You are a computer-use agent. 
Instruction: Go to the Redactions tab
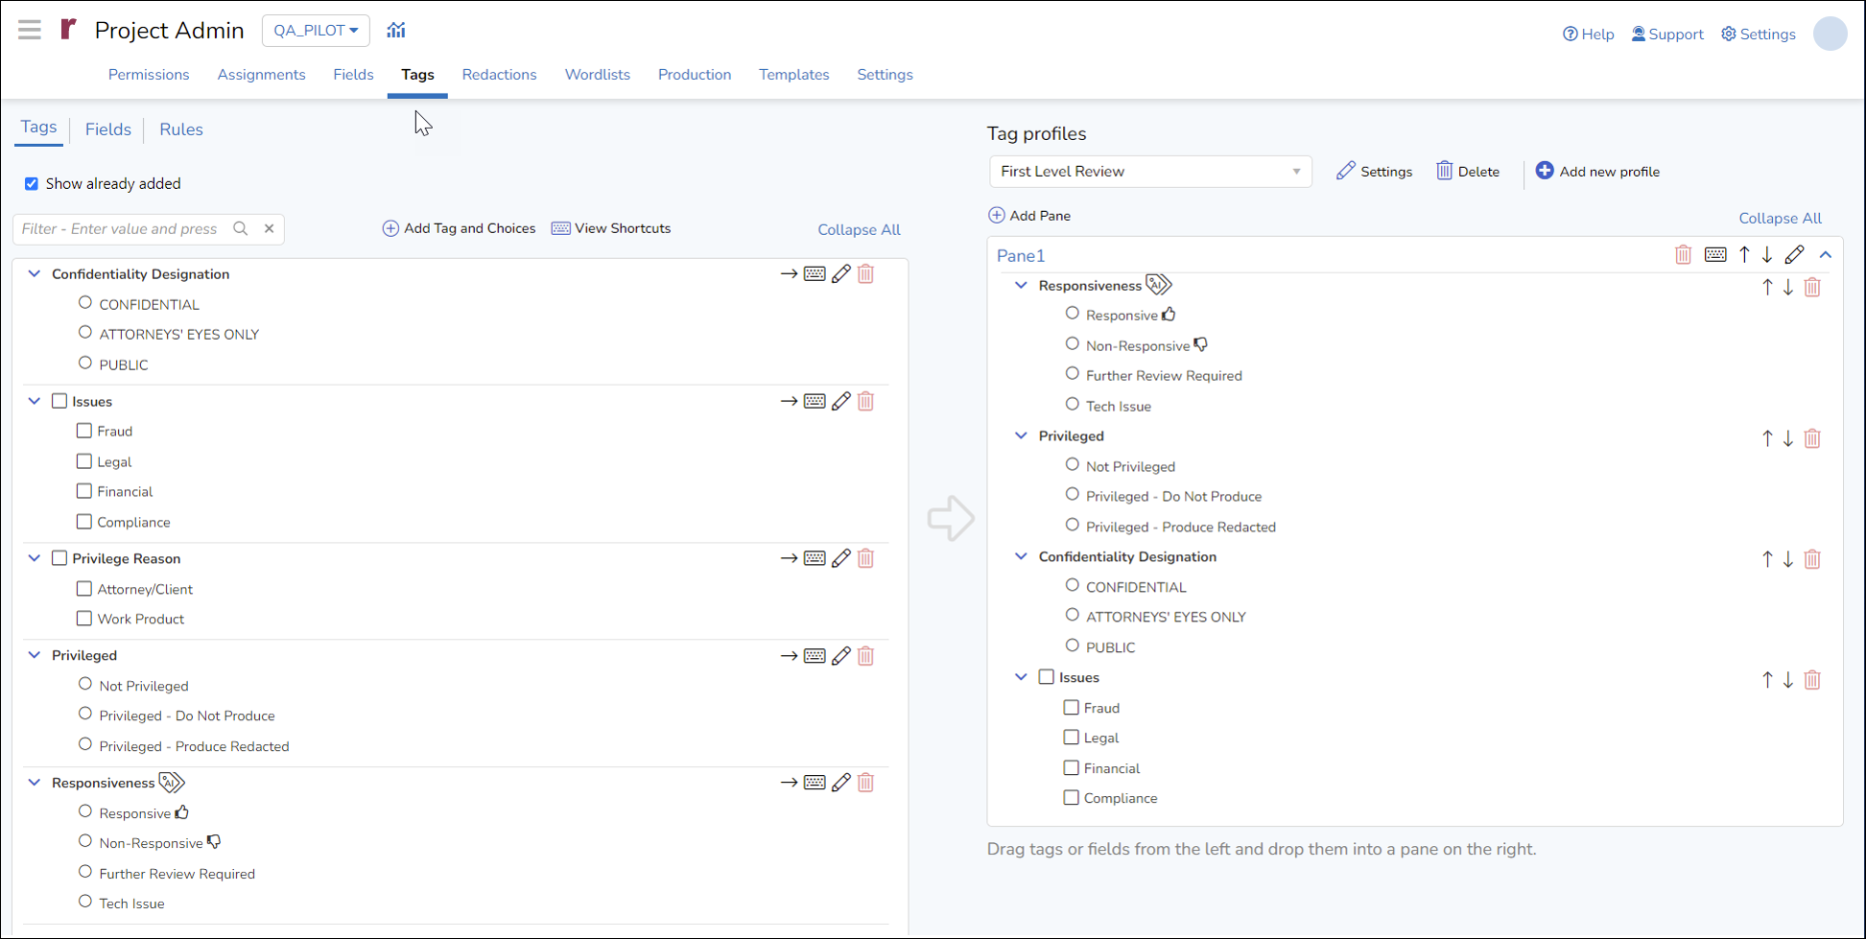pyautogui.click(x=499, y=75)
